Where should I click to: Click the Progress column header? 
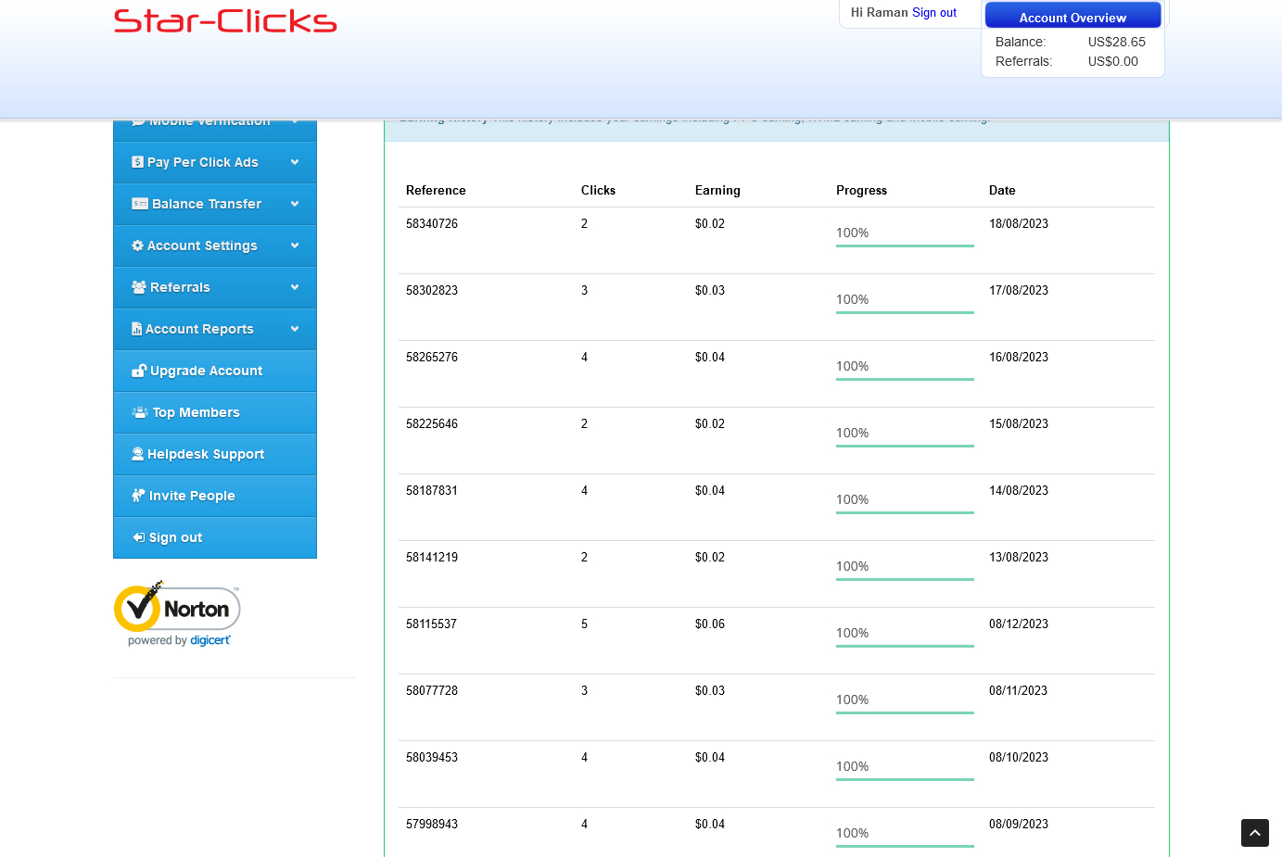(x=861, y=190)
